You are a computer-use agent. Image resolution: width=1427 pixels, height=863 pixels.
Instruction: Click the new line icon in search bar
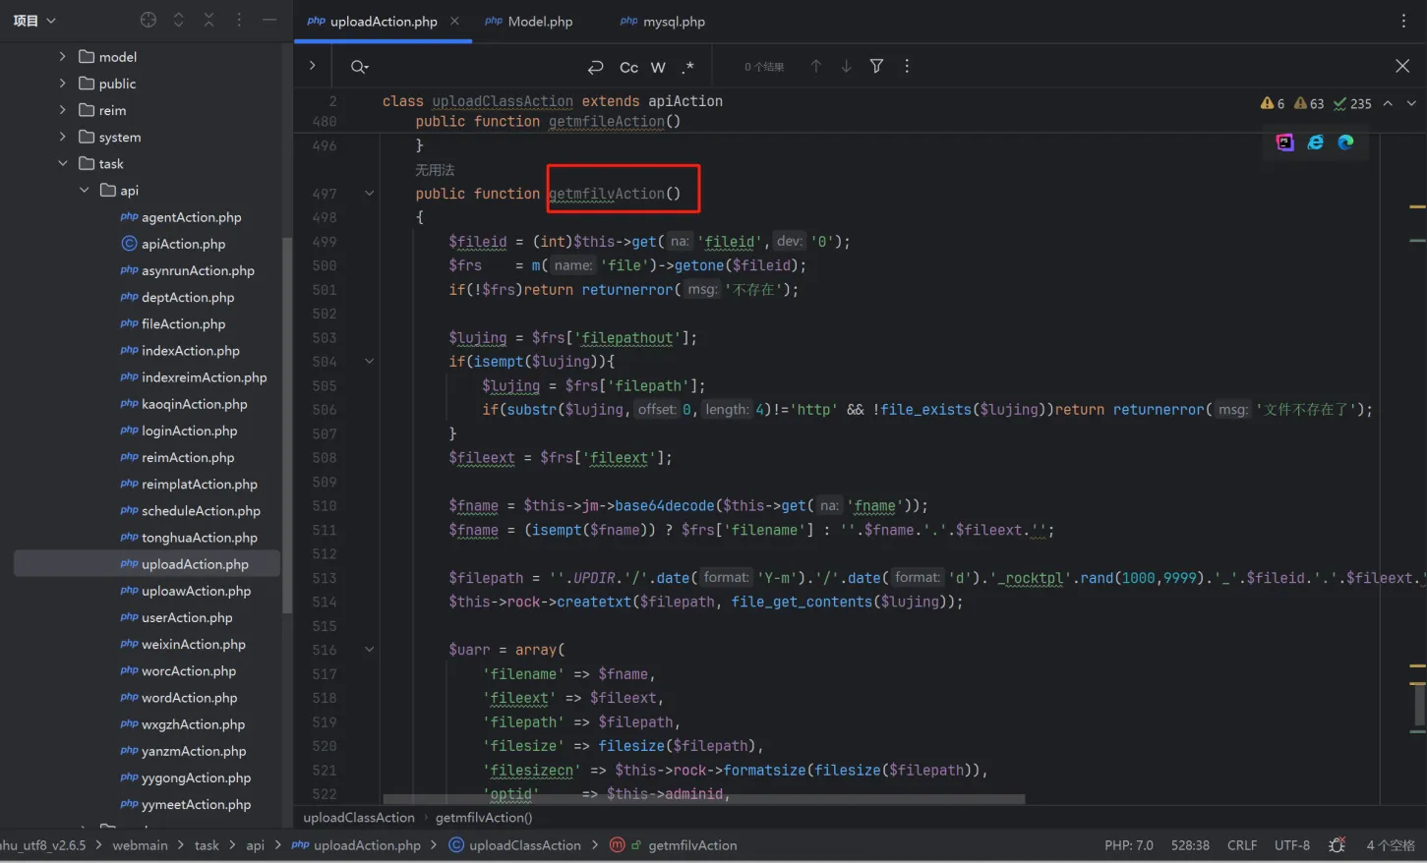(595, 67)
